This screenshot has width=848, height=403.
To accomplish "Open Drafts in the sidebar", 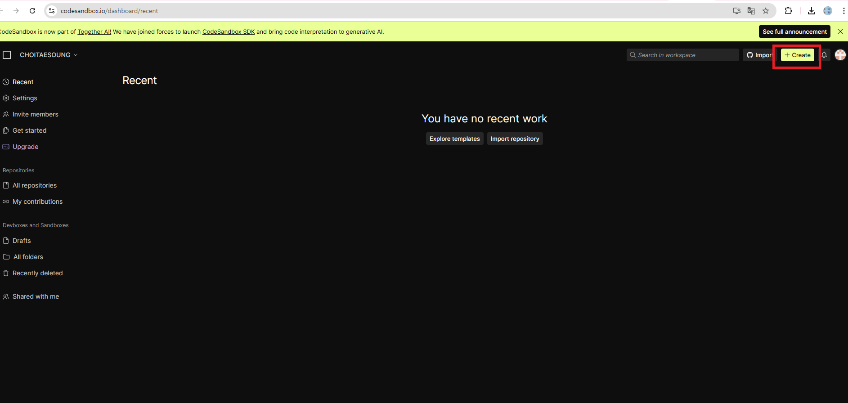I will pos(22,241).
